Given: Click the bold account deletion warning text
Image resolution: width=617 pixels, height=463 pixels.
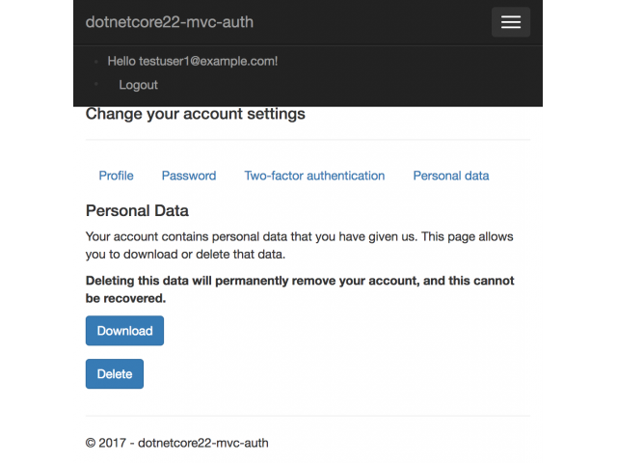Looking at the screenshot, I should (x=299, y=289).
